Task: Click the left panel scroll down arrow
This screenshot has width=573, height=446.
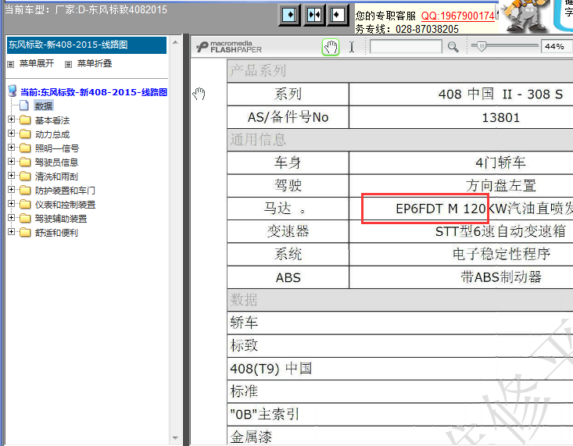Action: pyautogui.click(x=175, y=437)
